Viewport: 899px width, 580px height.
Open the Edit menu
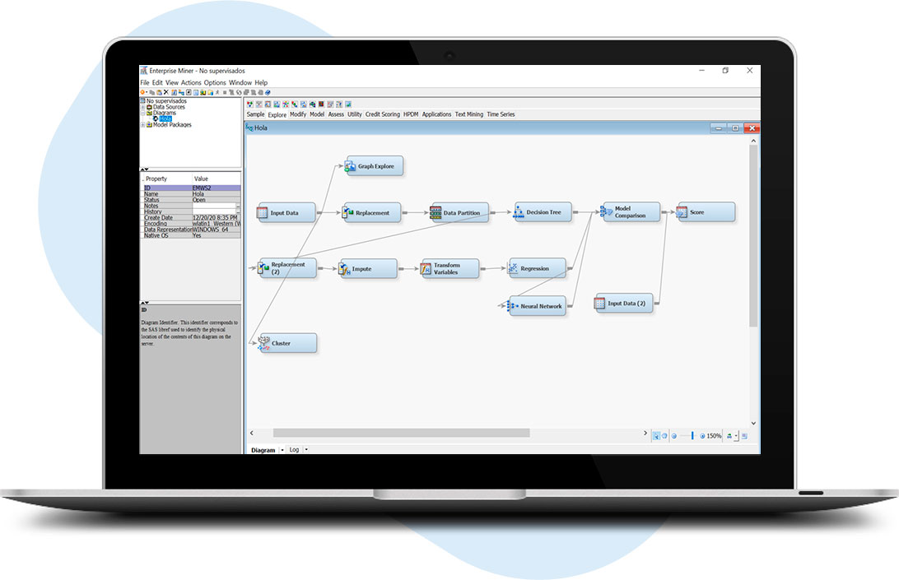[157, 82]
